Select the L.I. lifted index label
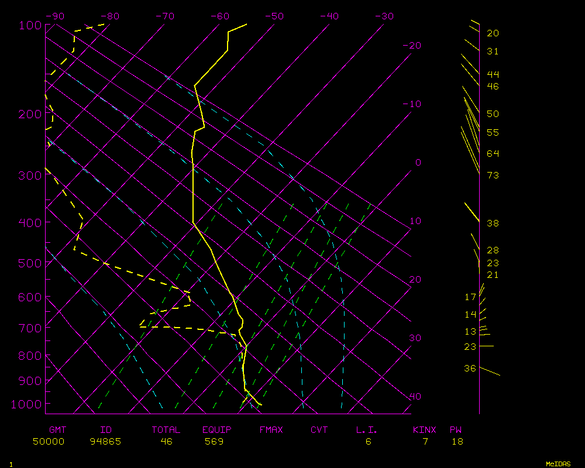The width and height of the screenshot is (585, 468). point(367,430)
